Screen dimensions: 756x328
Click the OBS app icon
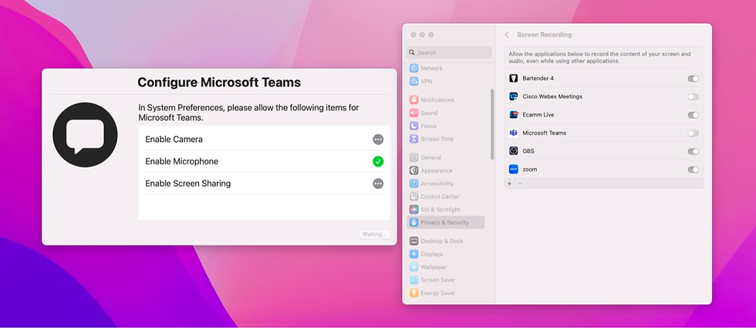point(514,151)
